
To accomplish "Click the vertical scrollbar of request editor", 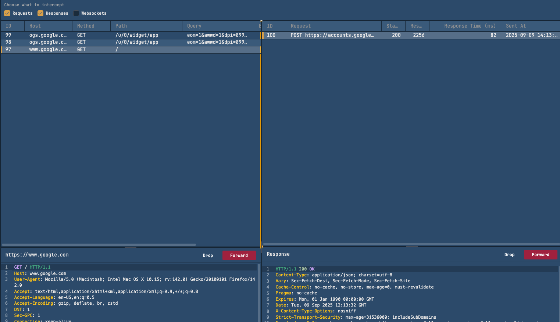I will [258, 293].
